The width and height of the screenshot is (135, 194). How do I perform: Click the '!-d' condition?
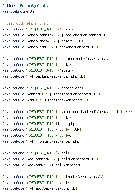pyautogui.click(x=68, y=135)
